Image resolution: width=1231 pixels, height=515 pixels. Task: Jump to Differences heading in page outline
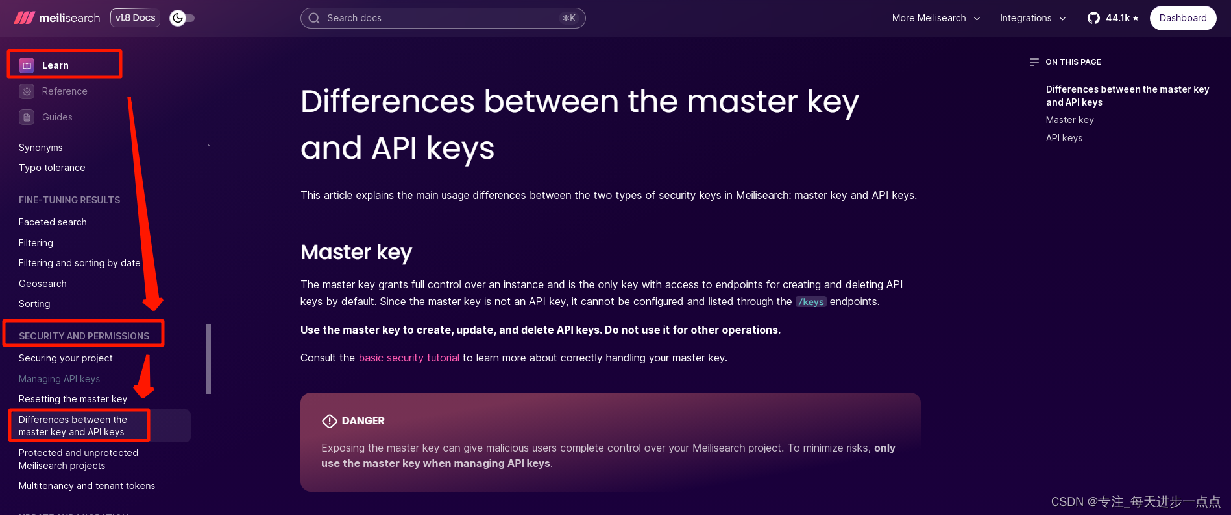1127,96
